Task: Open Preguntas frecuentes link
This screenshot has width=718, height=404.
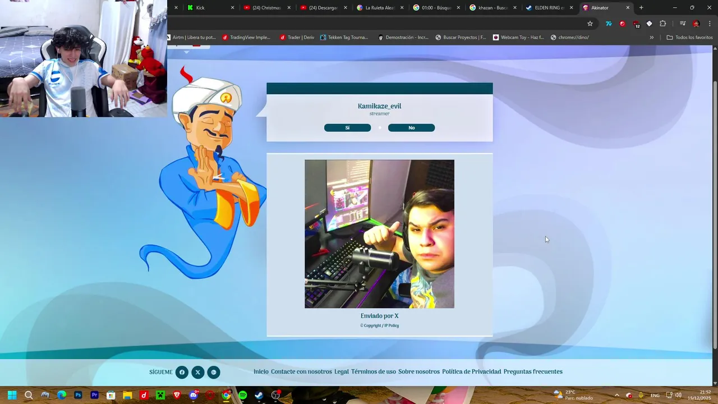Action: (533, 371)
